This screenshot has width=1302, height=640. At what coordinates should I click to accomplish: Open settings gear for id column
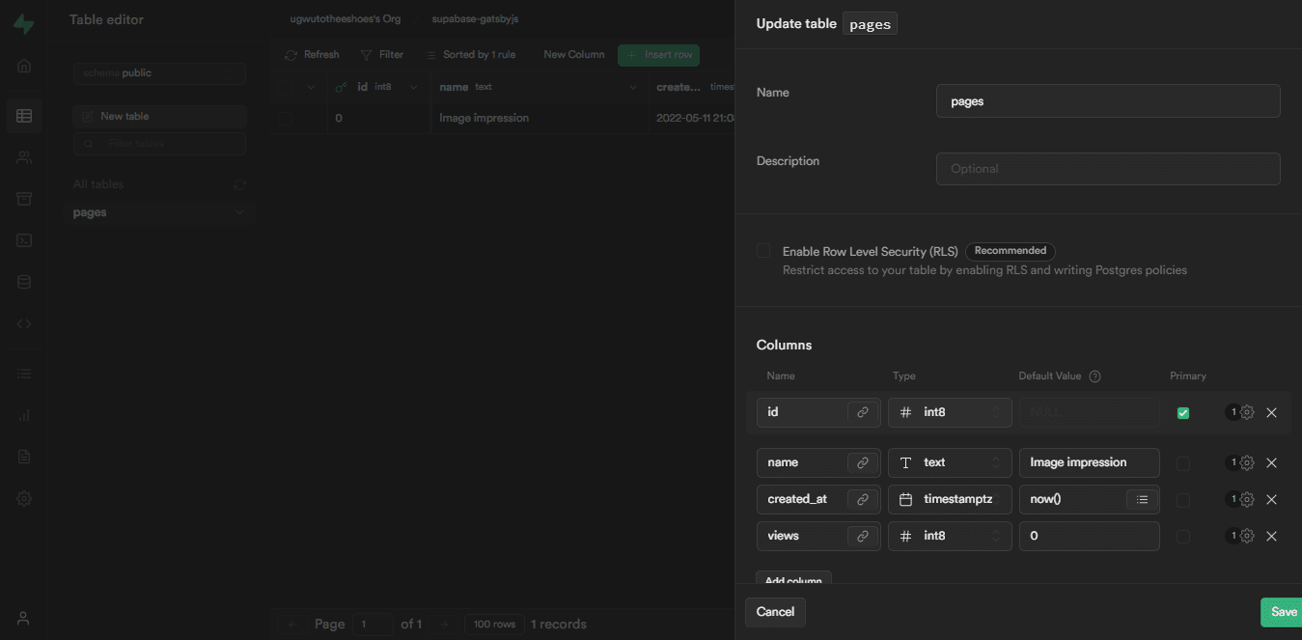tap(1247, 412)
